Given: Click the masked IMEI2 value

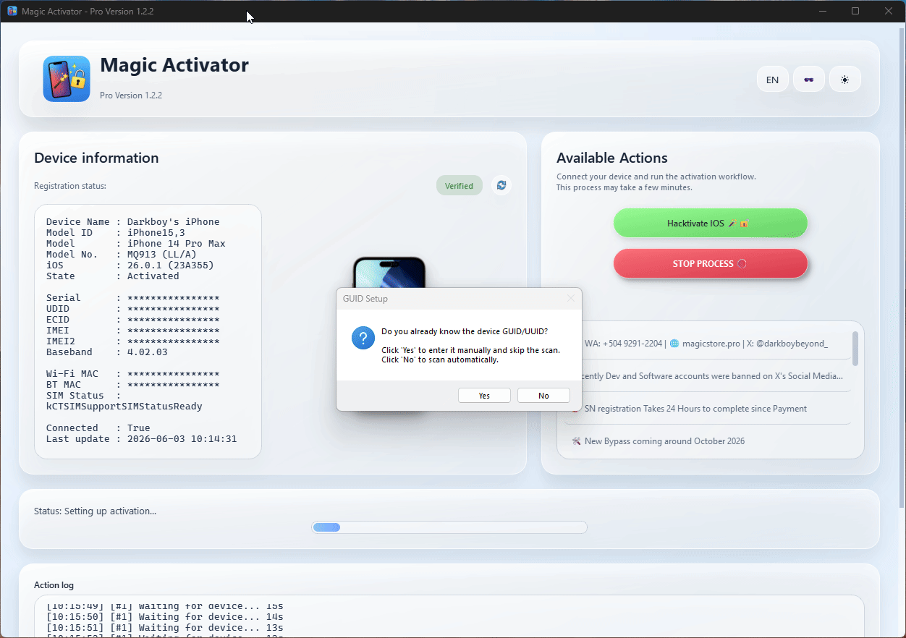Looking at the screenshot, I should [x=174, y=341].
